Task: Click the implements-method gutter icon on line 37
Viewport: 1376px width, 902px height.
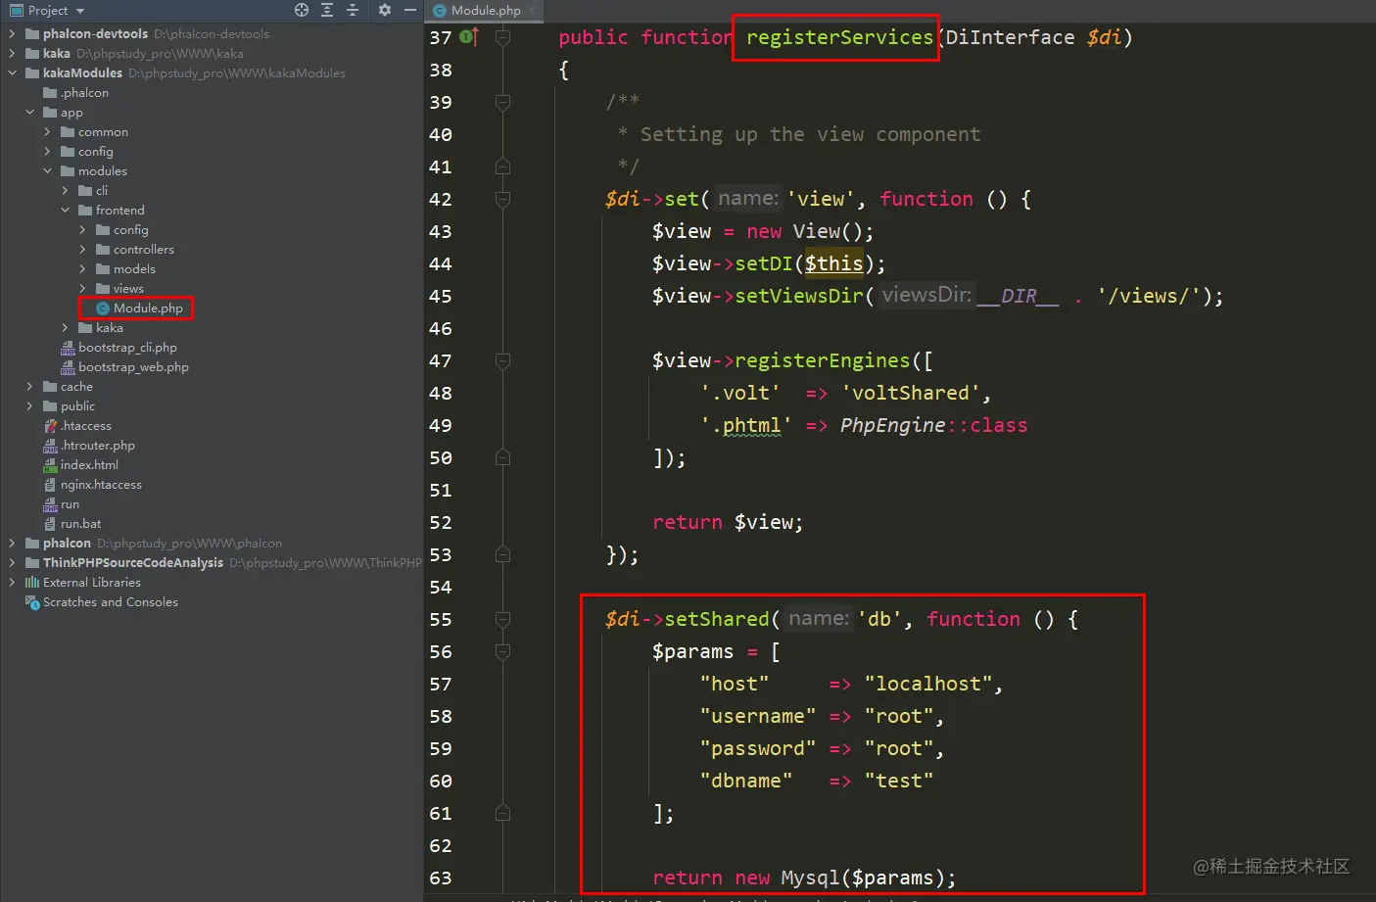Action: click(x=469, y=37)
